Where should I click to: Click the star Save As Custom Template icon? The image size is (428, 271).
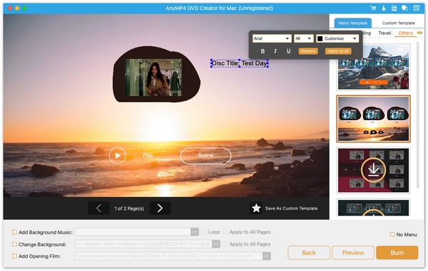(x=256, y=208)
